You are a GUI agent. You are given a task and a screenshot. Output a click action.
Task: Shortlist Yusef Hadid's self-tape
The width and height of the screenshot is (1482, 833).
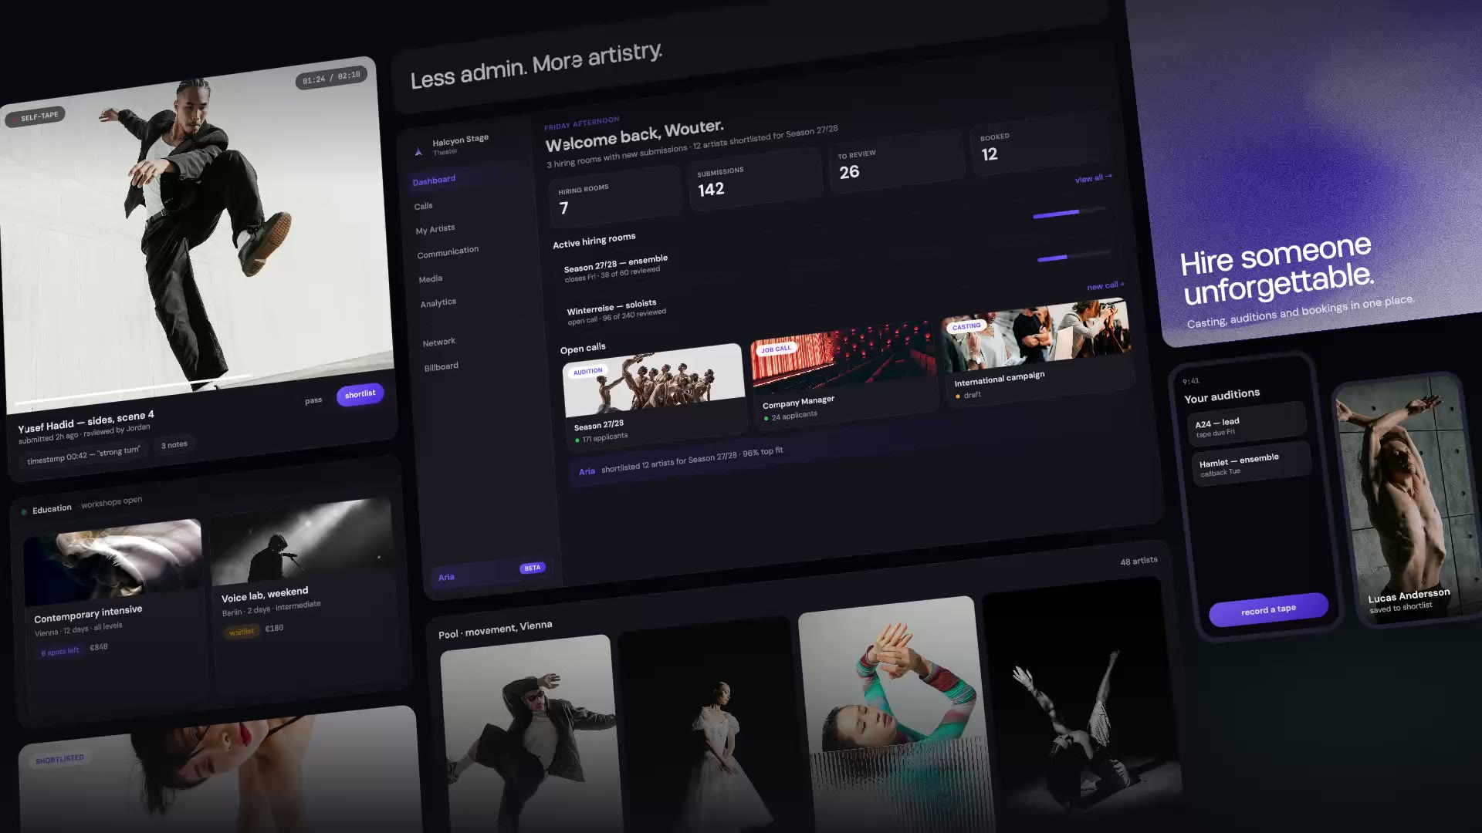360,394
